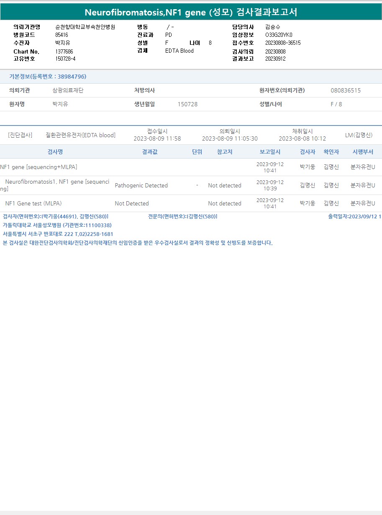Click the 보고일시 column header

point(270,152)
